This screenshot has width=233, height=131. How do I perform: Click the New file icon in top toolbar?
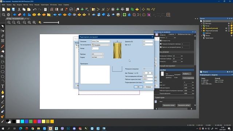[x=4, y=9]
